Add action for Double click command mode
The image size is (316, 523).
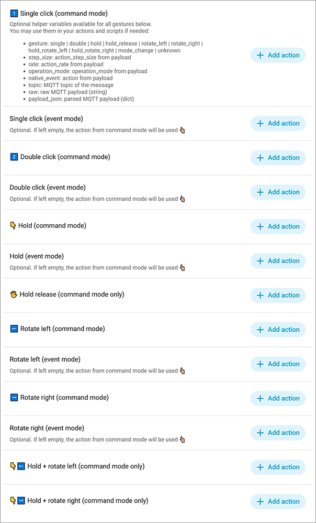278,158
